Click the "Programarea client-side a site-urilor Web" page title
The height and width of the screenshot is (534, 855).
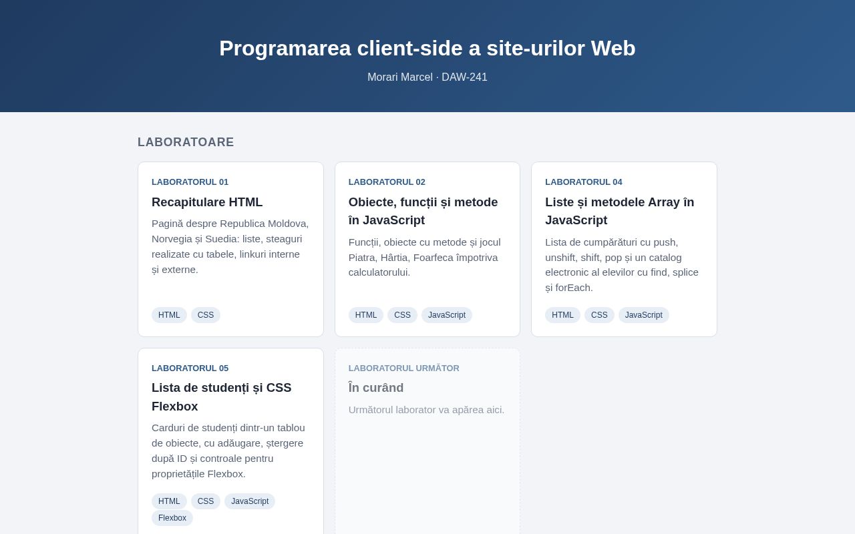[x=427, y=48]
